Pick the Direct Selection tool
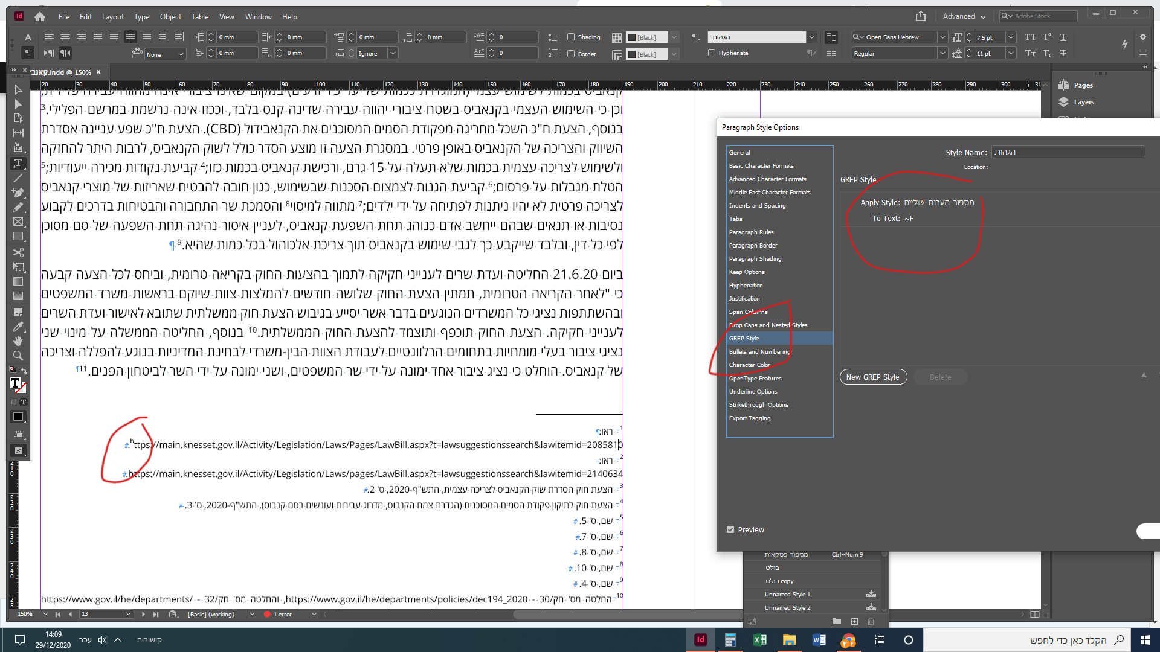The width and height of the screenshot is (1160, 652). click(x=18, y=104)
